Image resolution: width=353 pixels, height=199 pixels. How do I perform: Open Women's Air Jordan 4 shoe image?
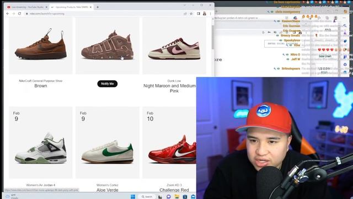pyautogui.click(x=41, y=143)
